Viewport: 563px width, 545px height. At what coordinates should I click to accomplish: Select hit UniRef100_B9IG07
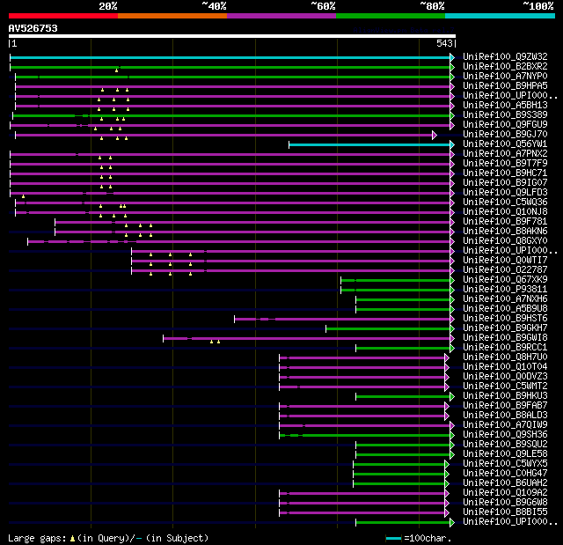tap(505, 183)
